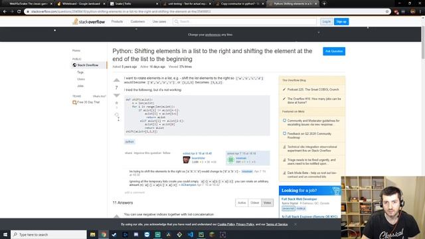Click improve this question link

coord(147,153)
